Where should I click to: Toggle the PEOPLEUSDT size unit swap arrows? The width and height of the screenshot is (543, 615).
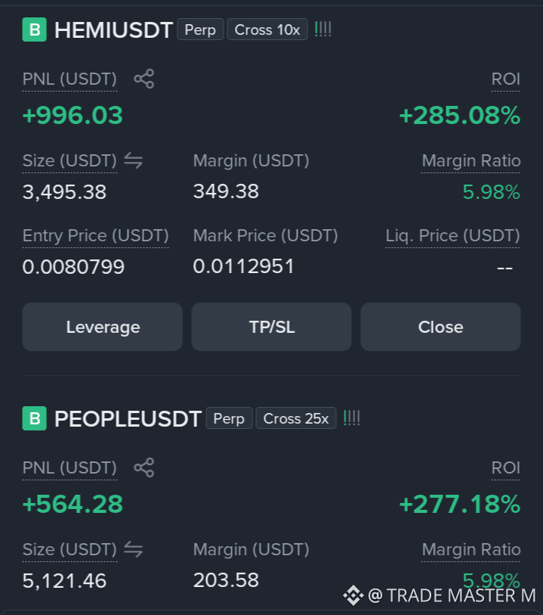(x=134, y=549)
